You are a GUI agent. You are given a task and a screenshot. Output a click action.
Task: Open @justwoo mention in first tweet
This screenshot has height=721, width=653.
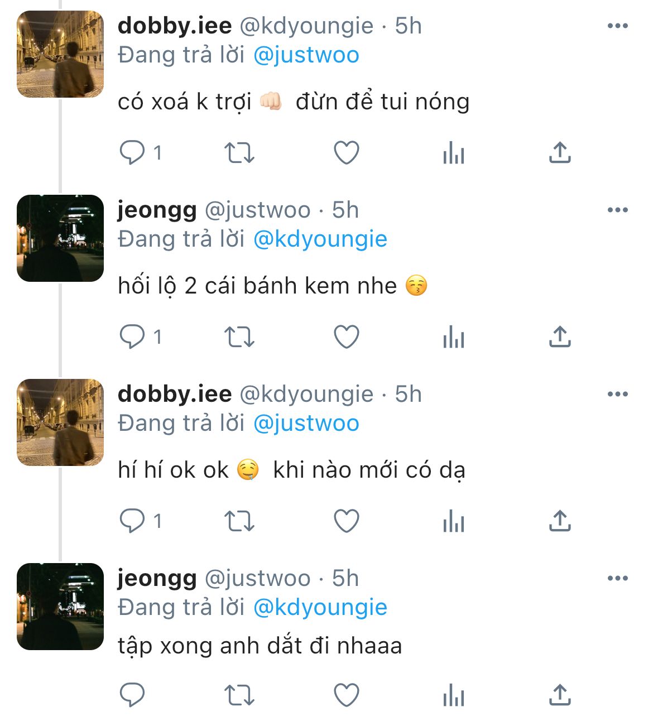(306, 55)
